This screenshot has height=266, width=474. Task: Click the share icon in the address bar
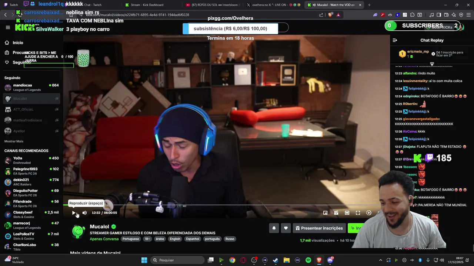(321, 15)
